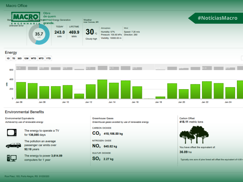Viewport: 243px width, 182px height.
Task: Click the desktop computers icon
Action: [12, 158]
